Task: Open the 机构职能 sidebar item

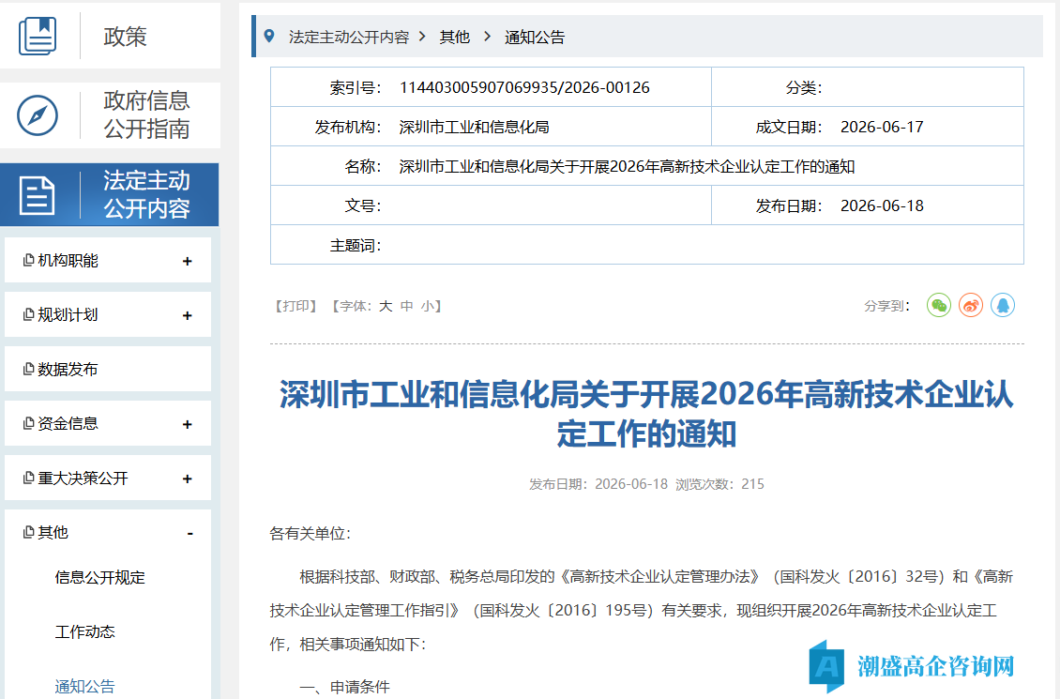Action: point(108,260)
